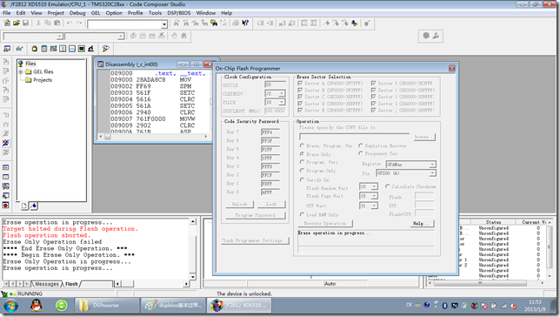Click the New file toolbar icon
560x317 pixels.
(7, 24)
